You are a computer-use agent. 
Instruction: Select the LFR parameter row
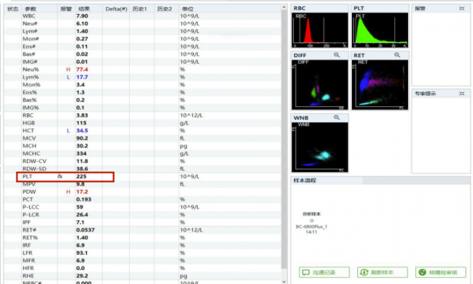(x=142, y=253)
